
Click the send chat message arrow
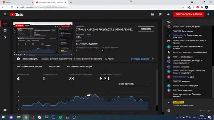209,111
